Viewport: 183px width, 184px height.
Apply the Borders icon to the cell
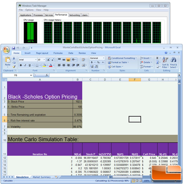click(37, 65)
